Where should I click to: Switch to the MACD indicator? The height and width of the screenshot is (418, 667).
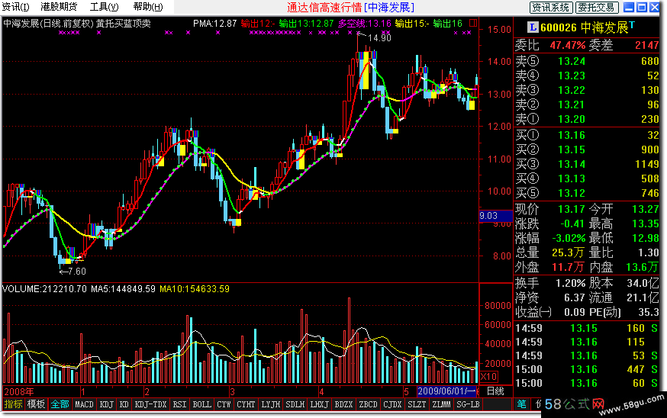coord(84,404)
